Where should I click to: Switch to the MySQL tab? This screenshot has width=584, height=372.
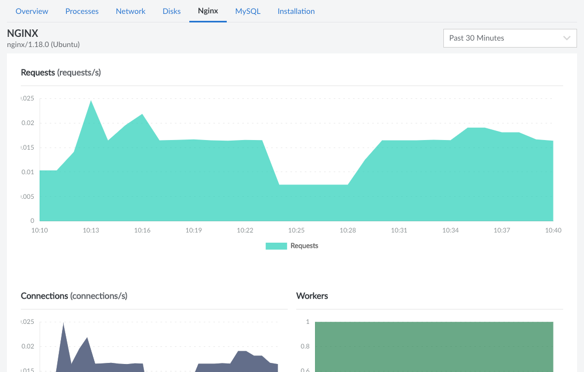point(248,11)
